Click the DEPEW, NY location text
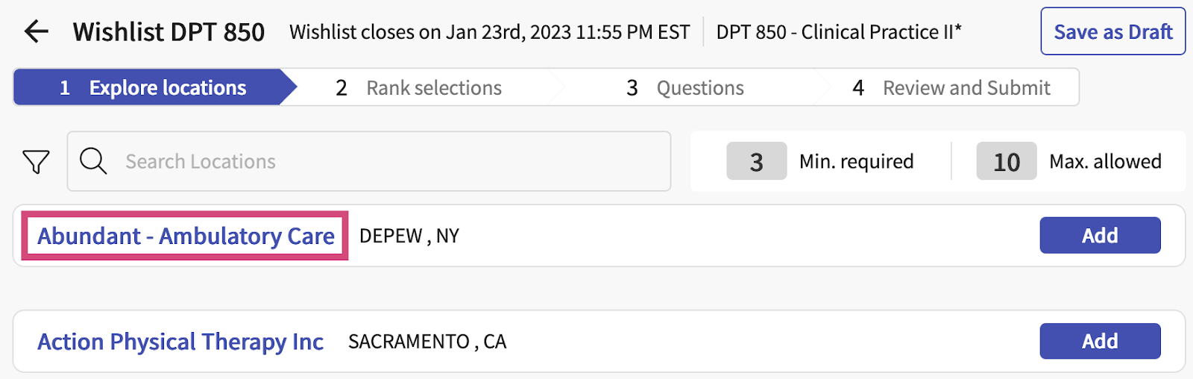Image resolution: width=1193 pixels, height=379 pixels. coord(409,236)
